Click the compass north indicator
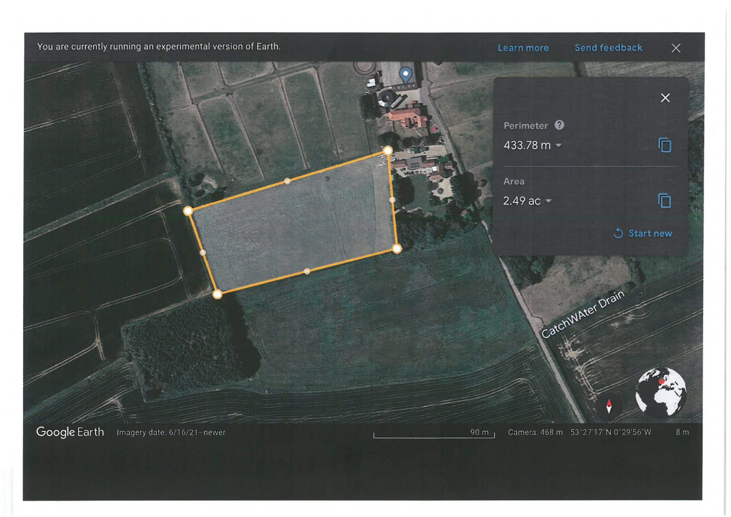The width and height of the screenshot is (731, 517). tap(609, 406)
